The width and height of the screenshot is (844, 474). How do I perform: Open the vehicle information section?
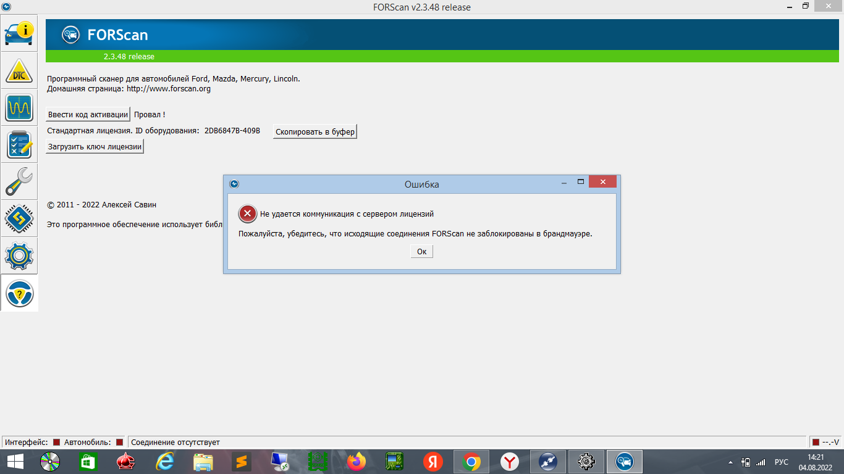coord(19,34)
